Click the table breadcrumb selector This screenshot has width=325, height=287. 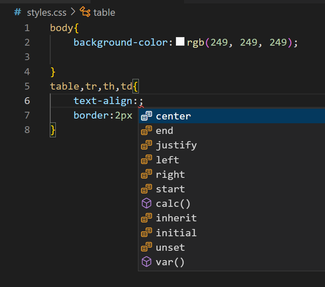[x=104, y=12]
